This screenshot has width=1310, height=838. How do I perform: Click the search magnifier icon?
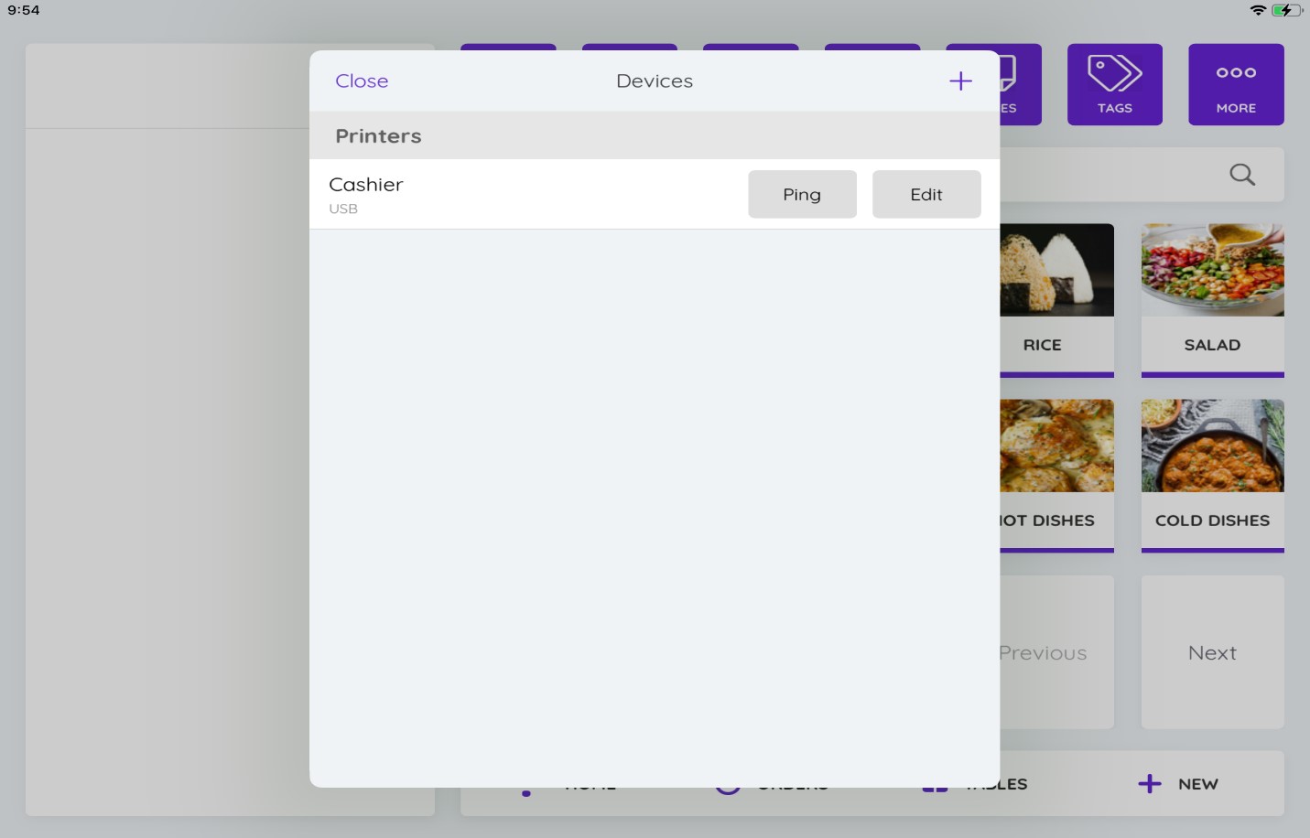(x=1241, y=175)
